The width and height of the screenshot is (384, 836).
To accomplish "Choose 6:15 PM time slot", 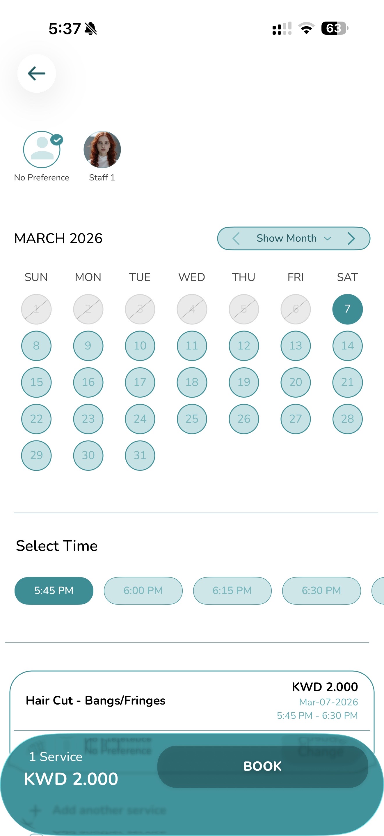I will click(x=232, y=591).
